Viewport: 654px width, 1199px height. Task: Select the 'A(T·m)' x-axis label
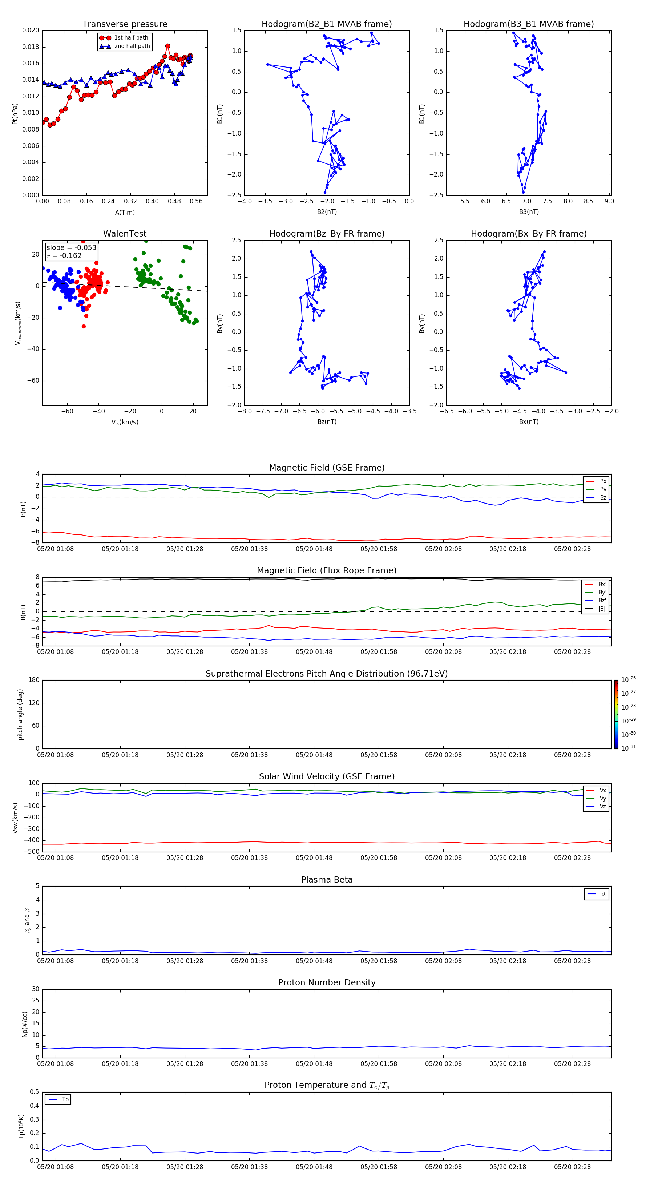(x=125, y=212)
